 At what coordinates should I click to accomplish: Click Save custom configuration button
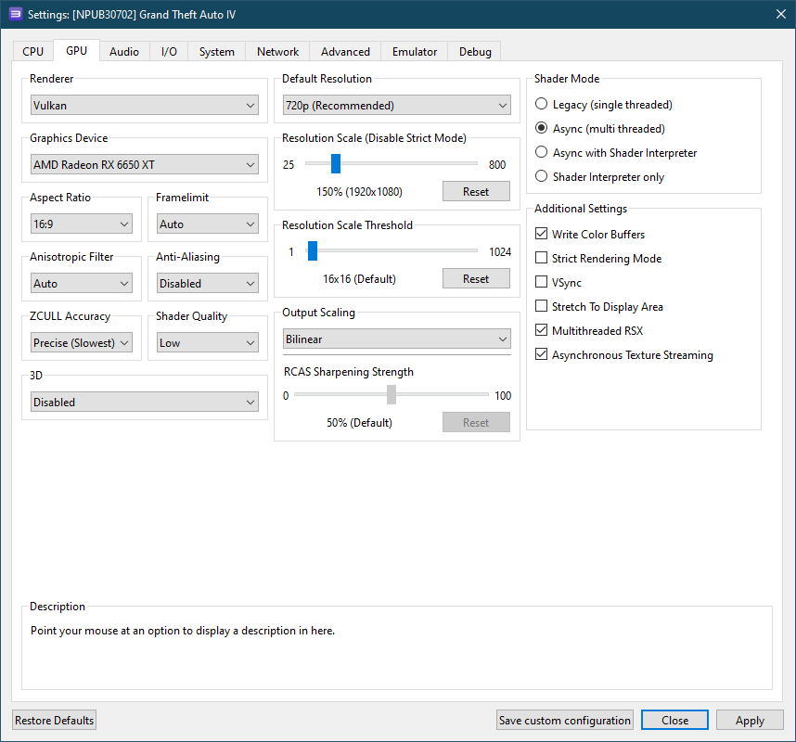565,721
